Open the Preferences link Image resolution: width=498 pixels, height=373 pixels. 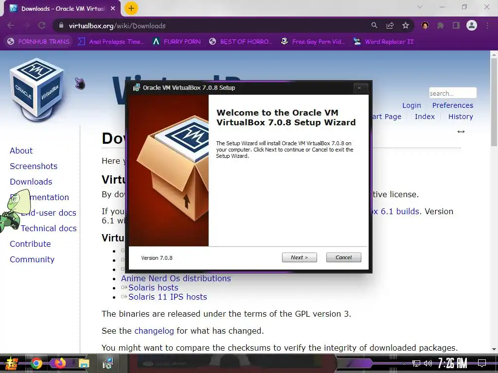point(453,105)
